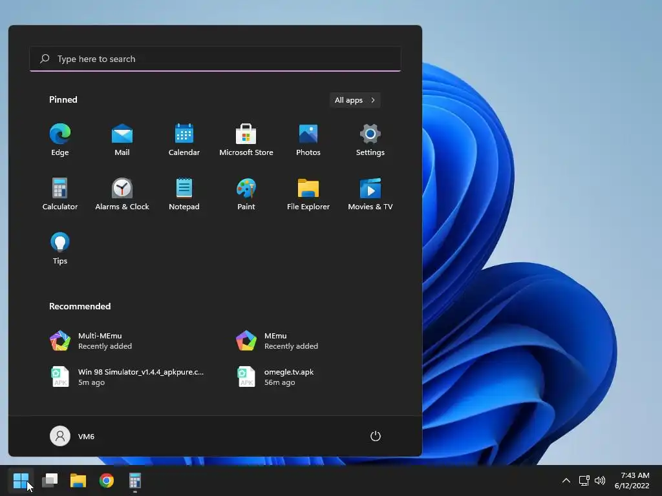Open Alarms & Clock
The height and width of the screenshot is (496, 662).
click(x=122, y=194)
